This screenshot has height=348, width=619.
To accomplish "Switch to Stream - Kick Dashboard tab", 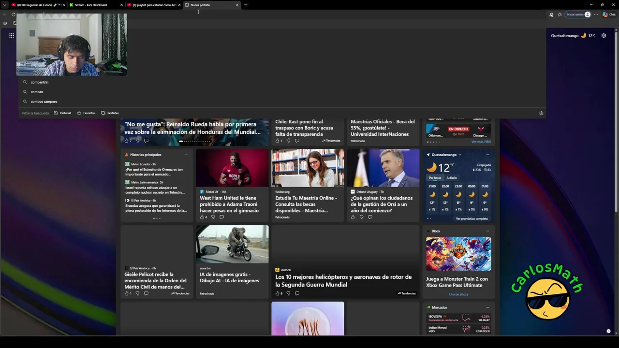I will point(92,5).
